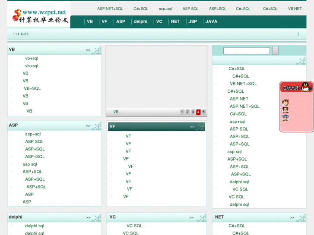This screenshot has width=314, height=235.
Task: Go to slide 1 in the slideshow
Action: pyautogui.click(x=182, y=112)
